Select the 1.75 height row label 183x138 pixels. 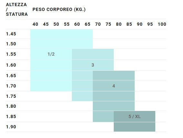coord(11,96)
